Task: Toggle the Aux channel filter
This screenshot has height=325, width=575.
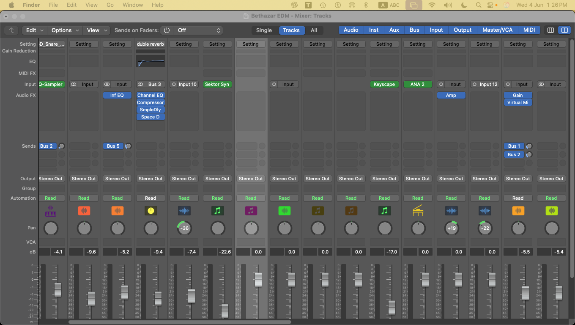Action: pyautogui.click(x=394, y=30)
